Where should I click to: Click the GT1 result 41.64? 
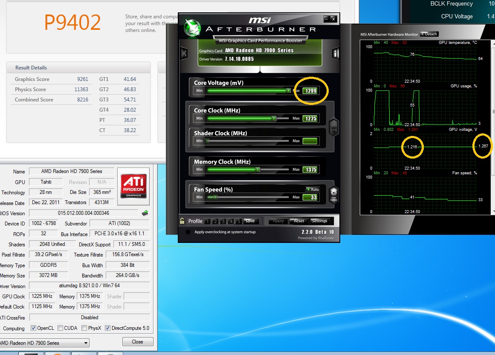pos(130,79)
